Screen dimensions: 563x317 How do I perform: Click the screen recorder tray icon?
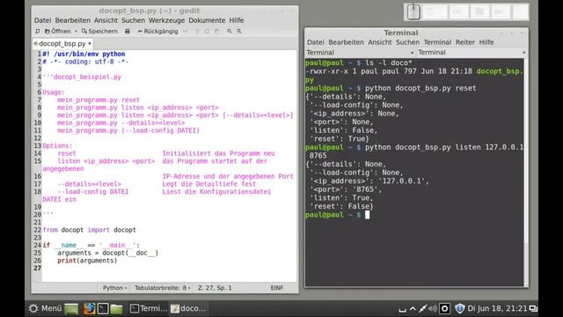(444, 309)
